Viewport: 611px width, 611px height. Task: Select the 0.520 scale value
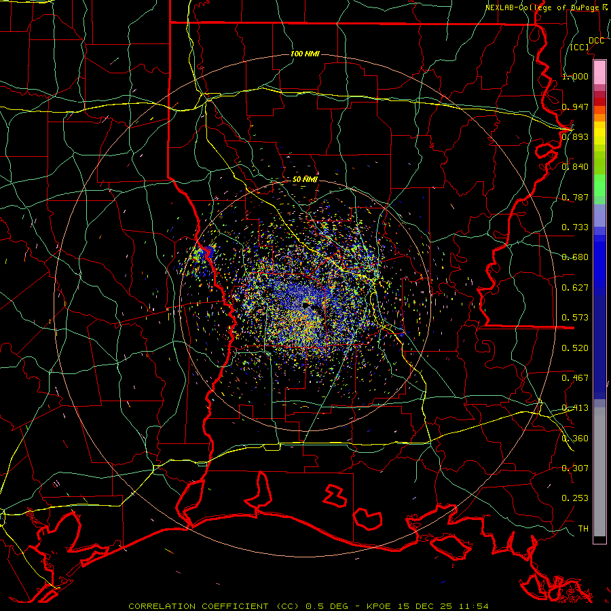point(575,348)
